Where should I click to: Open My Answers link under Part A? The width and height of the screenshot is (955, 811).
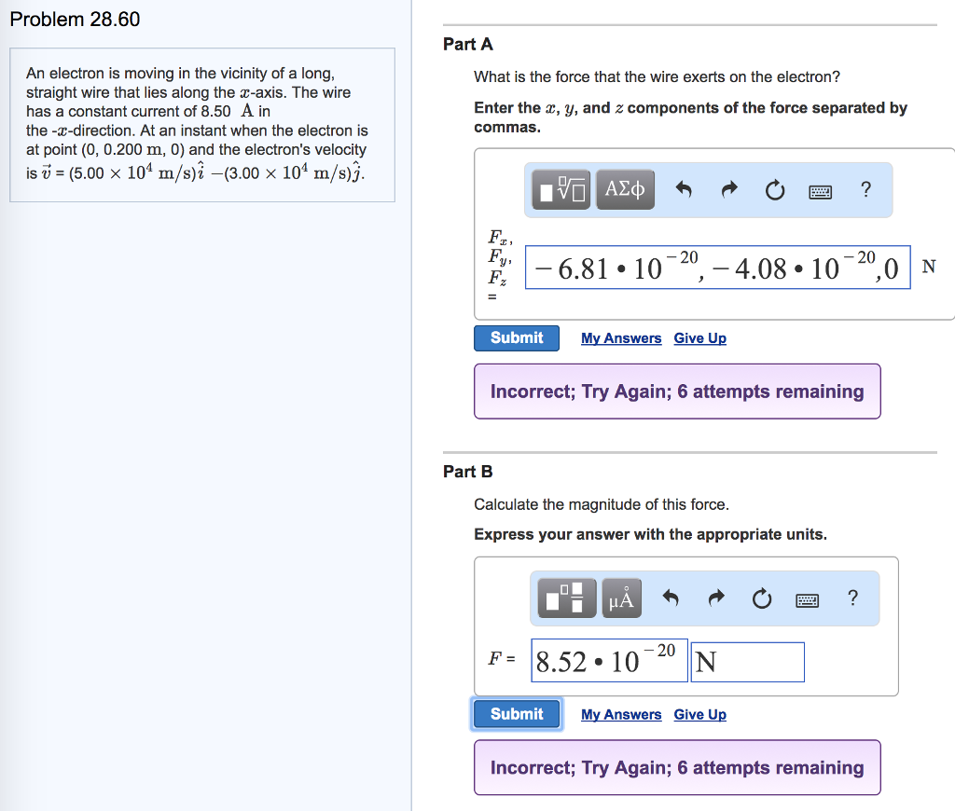click(621, 337)
